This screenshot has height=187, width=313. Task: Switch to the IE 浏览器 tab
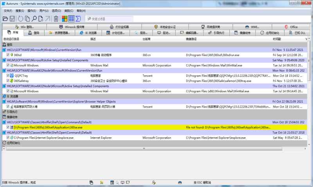88,33
